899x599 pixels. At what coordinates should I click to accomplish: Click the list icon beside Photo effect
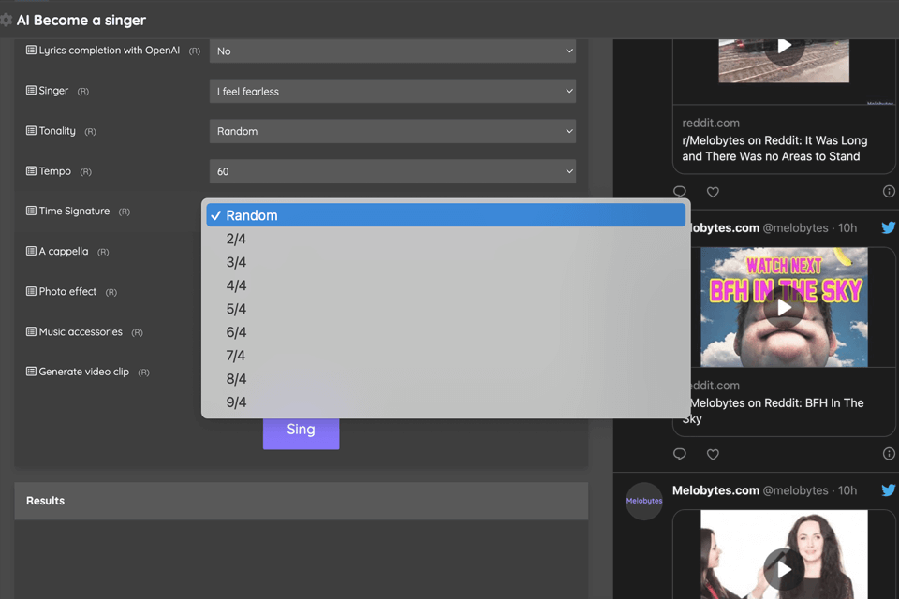pyautogui.click(x=31, y=291)
